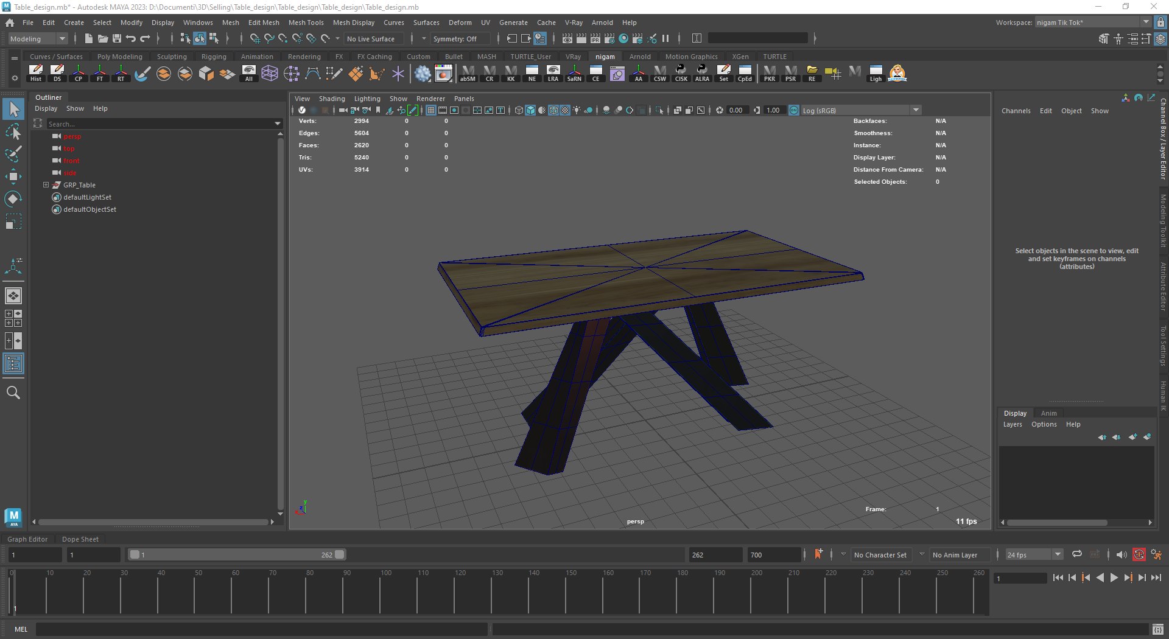Image resolution: width=1169 pixels, height=639 pixels.
Task: Open the Outliner search magnifier tool
Action: point(13,393)
